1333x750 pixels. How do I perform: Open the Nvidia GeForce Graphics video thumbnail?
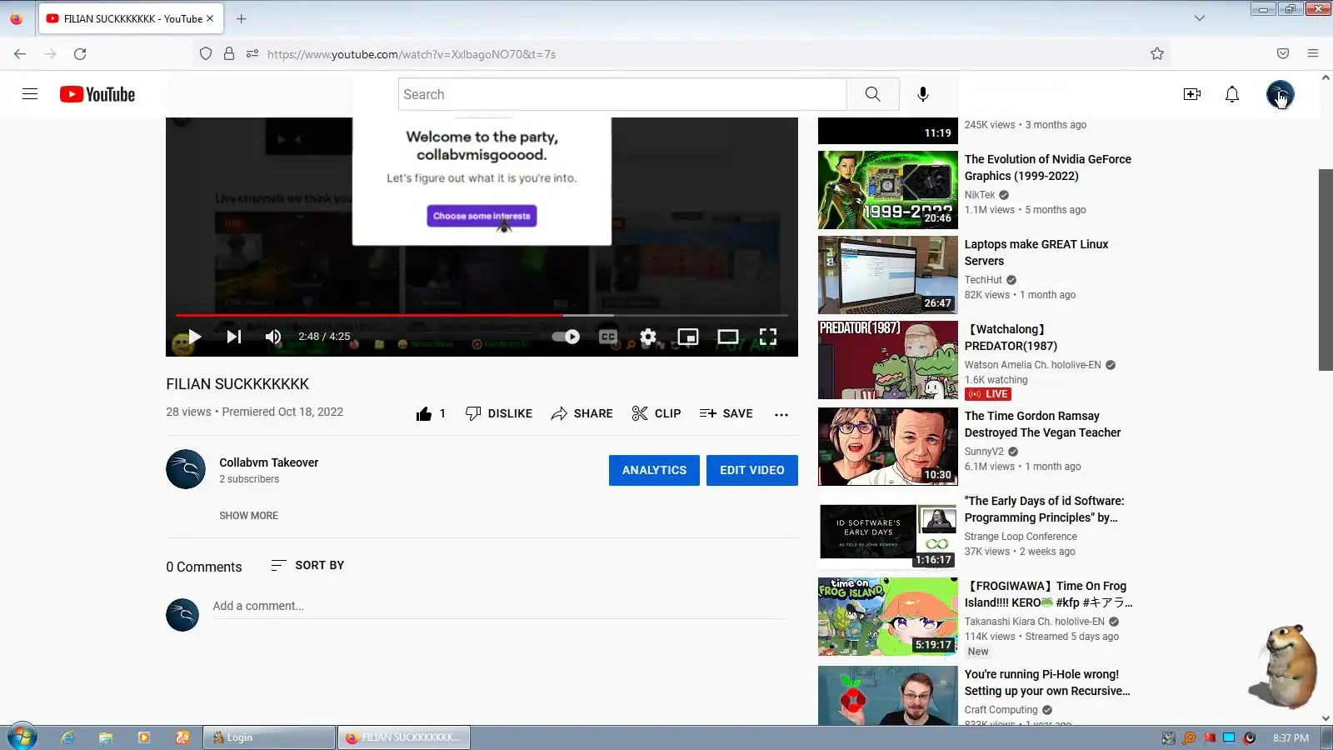tap(888, 190)
